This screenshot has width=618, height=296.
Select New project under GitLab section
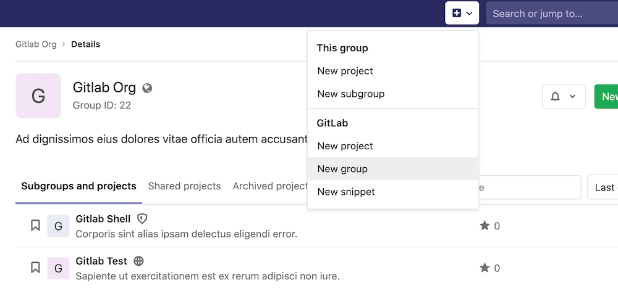345,146
